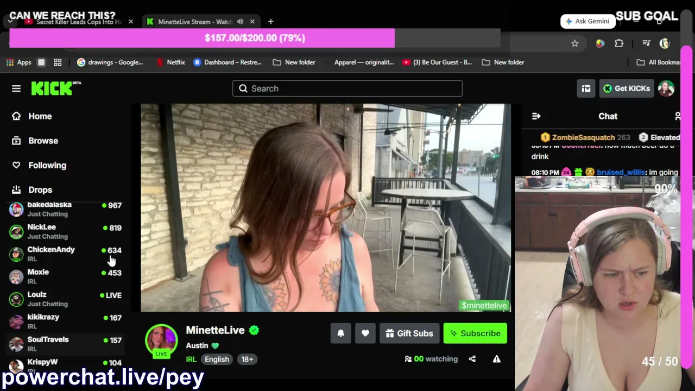Screen dimensions: 695x391
Task: Open the MinetteLive channel avatar
Action: (161, 340)
